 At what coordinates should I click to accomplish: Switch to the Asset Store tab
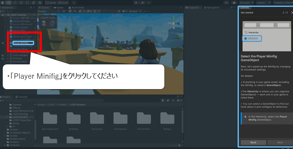point(77,7)
